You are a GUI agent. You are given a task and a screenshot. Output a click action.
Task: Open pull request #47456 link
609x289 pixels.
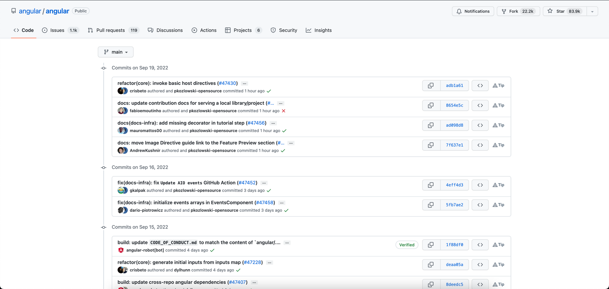point(256,123)
